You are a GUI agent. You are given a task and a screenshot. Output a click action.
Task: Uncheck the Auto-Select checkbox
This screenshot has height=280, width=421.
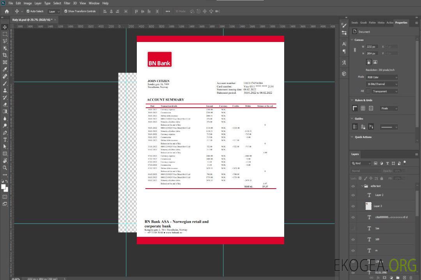28,11
